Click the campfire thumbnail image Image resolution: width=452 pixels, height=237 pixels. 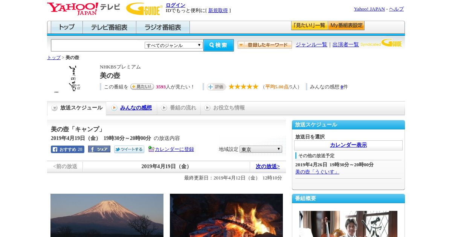pos(226,215)
